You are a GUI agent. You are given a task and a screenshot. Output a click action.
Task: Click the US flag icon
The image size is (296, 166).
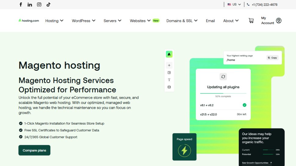click(229, 5)
